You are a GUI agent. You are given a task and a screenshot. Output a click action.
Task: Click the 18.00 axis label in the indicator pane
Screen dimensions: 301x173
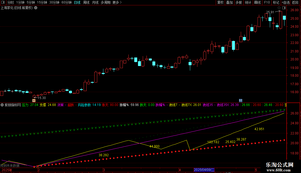tap(294, 153)
